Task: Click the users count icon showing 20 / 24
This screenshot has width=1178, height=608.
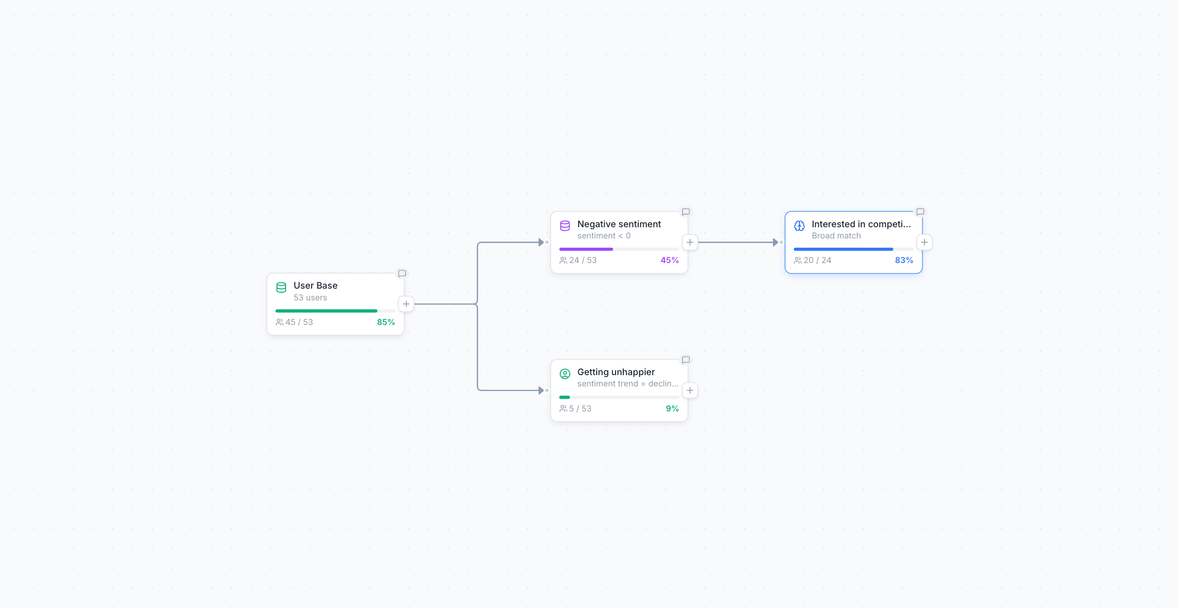Action: click(798, 260)
